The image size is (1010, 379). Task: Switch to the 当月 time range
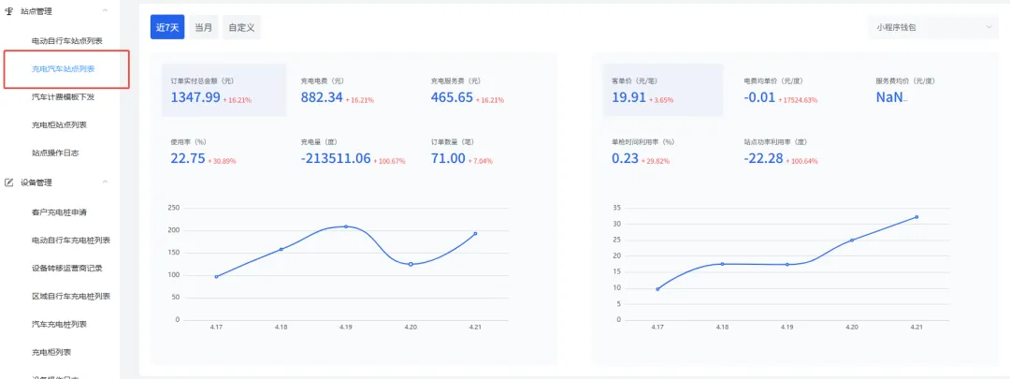(x=203, y=27)
